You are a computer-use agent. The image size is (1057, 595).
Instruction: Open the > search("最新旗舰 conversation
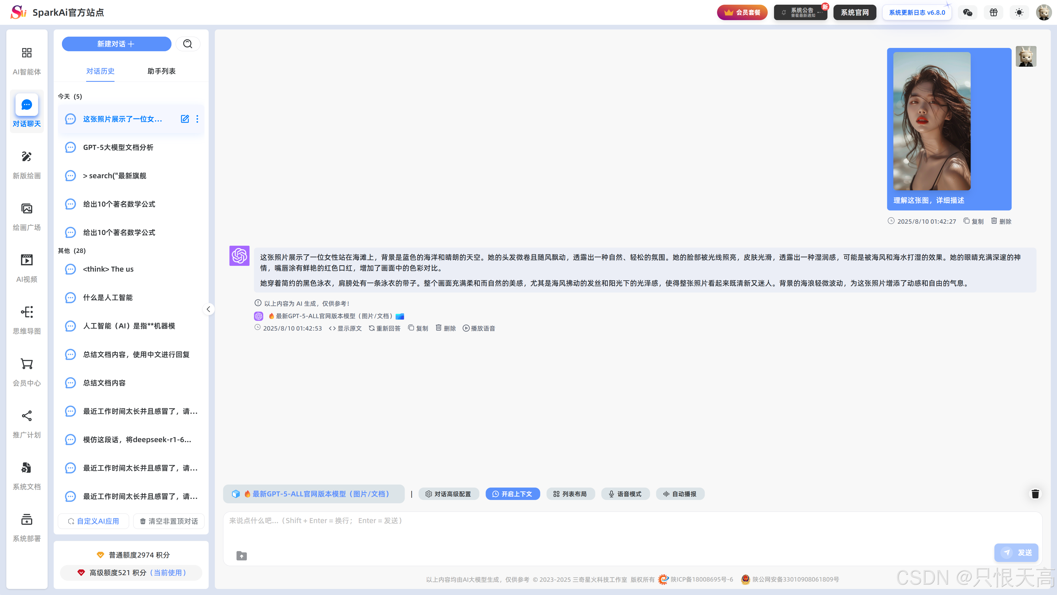(x=131, y=176)
